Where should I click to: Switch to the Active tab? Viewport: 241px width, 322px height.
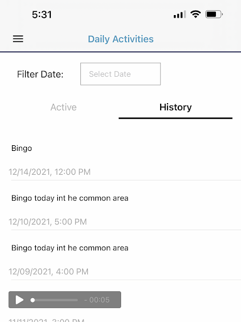63,107
